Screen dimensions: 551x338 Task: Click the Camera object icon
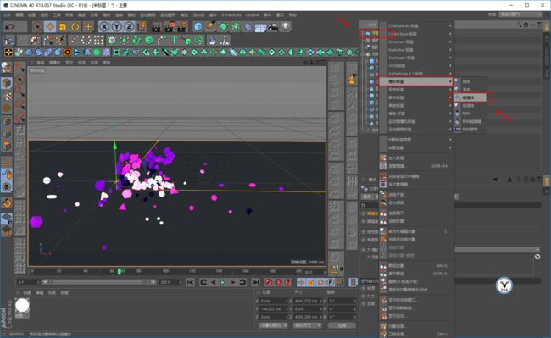(273, 26)
